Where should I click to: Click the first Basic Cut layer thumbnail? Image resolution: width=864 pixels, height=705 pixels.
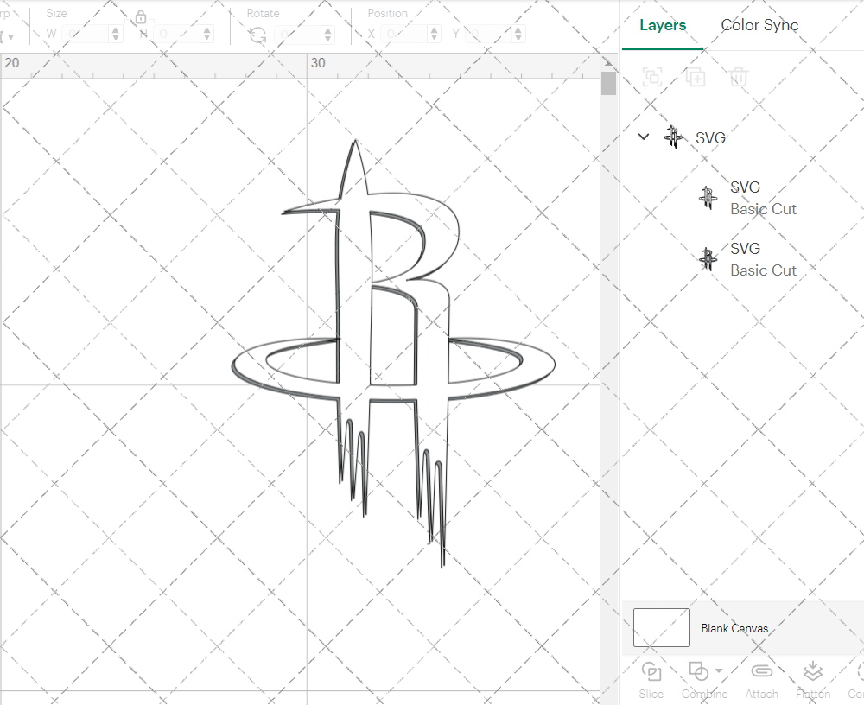tap(708, 198)
